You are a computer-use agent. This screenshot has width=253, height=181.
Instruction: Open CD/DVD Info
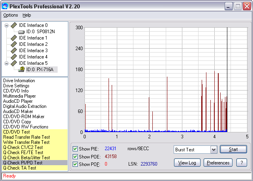tap(16, 91)
